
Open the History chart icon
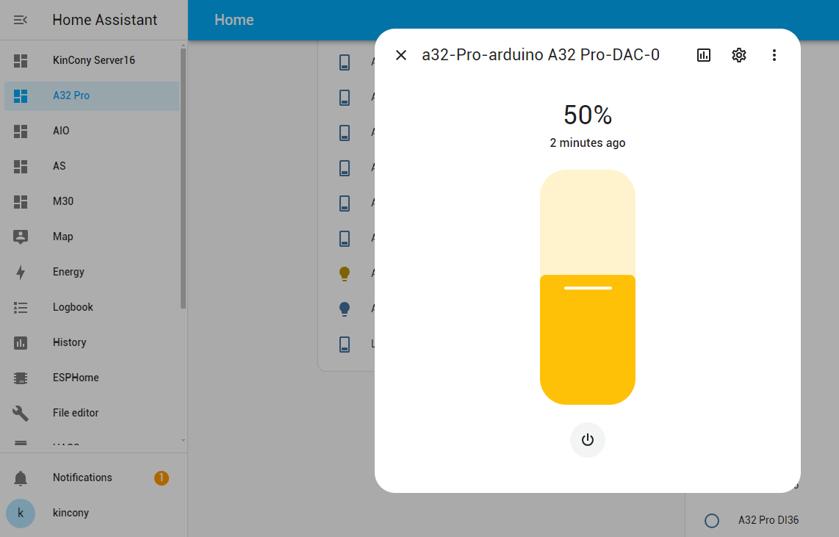click(21, 342)
